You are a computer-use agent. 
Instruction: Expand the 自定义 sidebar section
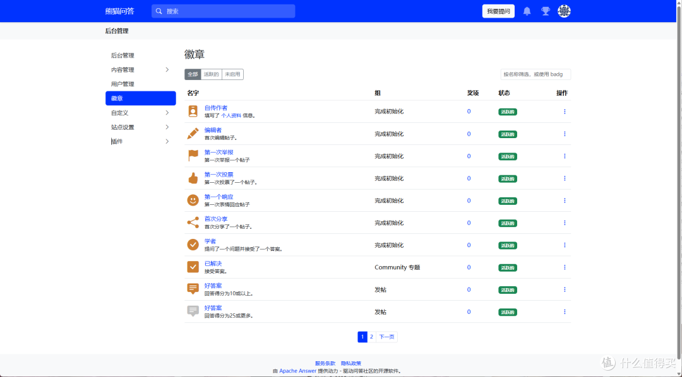[x=140, y=112]
